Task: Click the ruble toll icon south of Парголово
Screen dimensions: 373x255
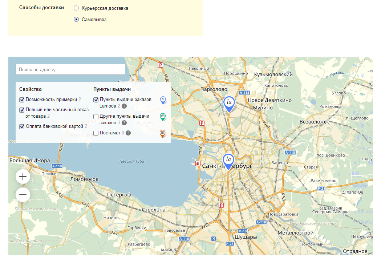Action: [x=202, y=123]
